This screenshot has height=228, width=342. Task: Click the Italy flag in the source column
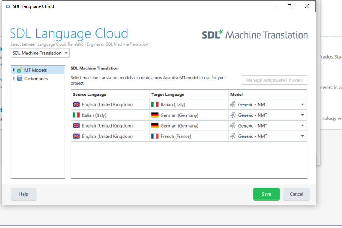click(76, 115)
